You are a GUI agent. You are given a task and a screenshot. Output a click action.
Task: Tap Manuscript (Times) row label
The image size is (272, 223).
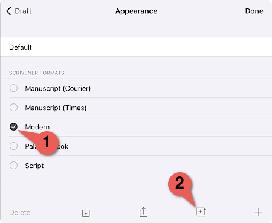(x=56, y=108)
